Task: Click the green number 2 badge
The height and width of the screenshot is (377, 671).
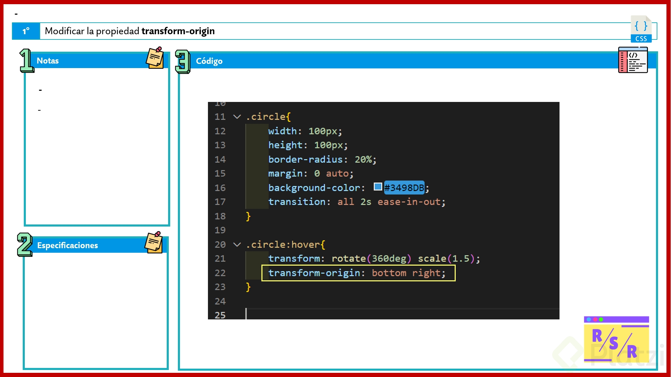Action: pos(25,245)
